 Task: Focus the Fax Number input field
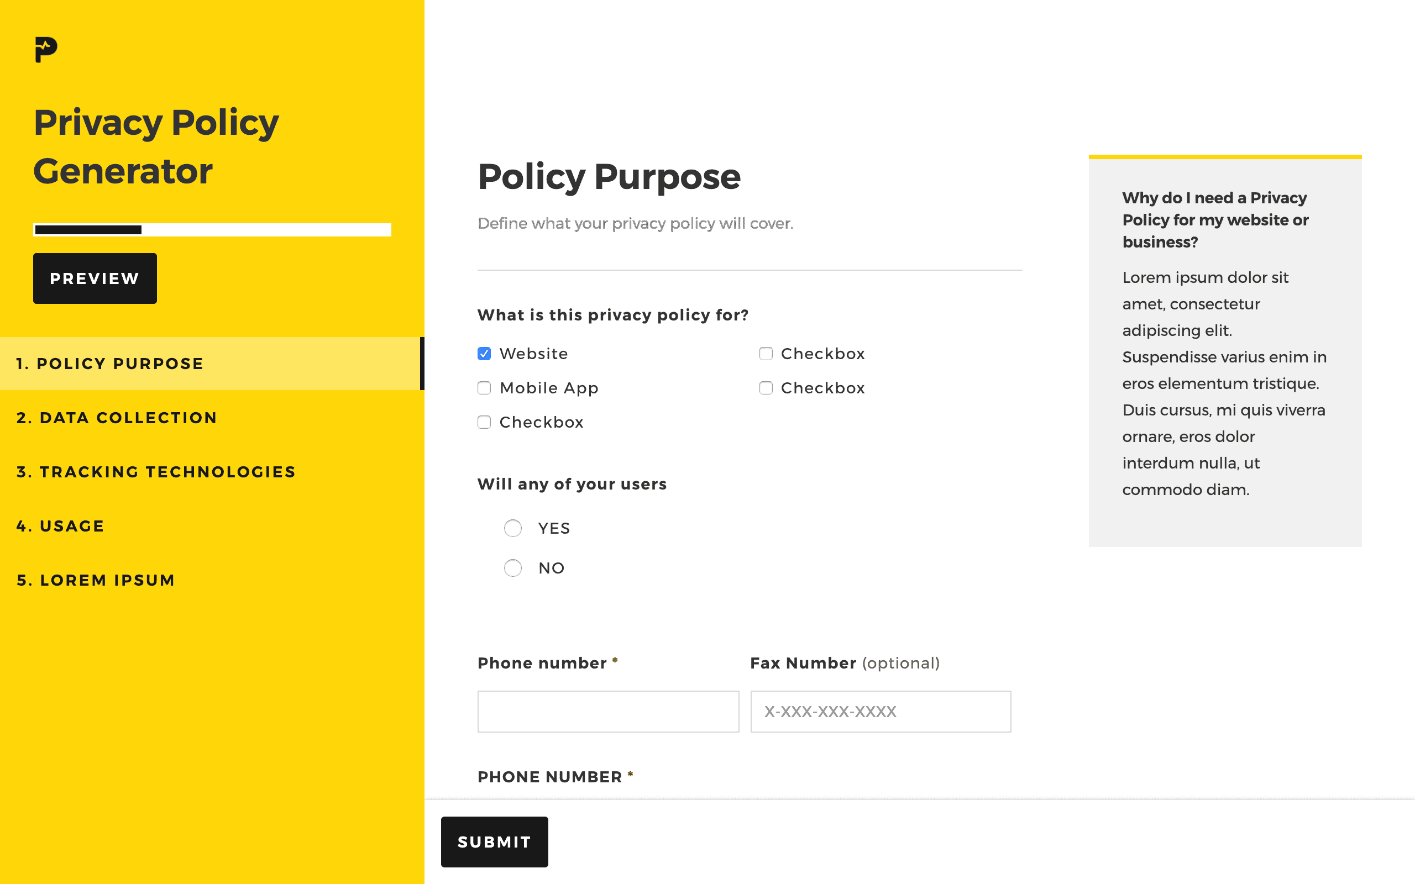(881, 712)
